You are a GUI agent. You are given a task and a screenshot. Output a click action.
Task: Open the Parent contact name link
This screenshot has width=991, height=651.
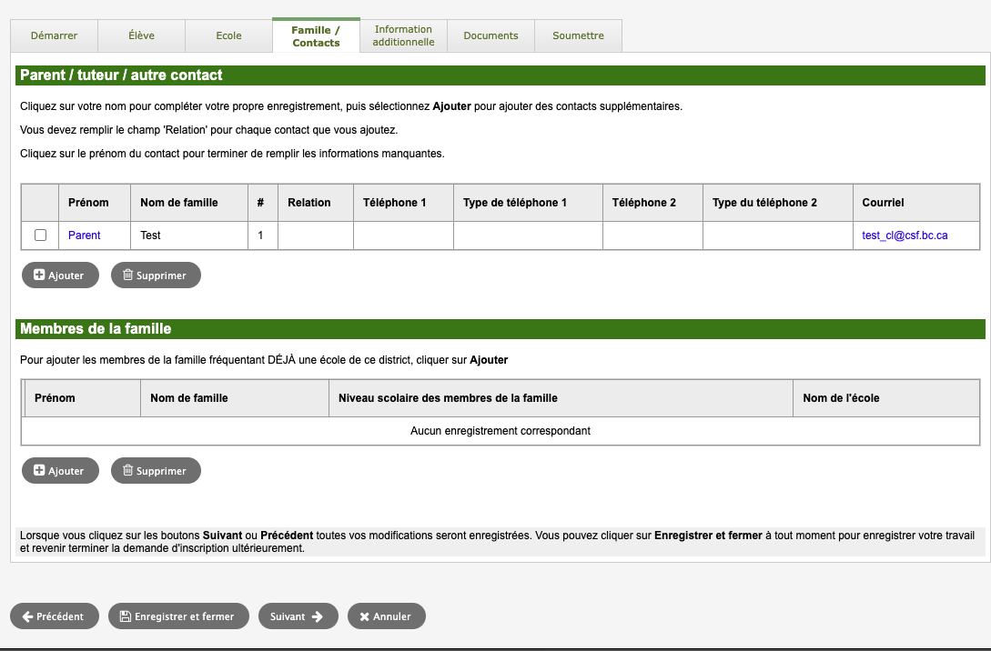click(x=85, y=235)
